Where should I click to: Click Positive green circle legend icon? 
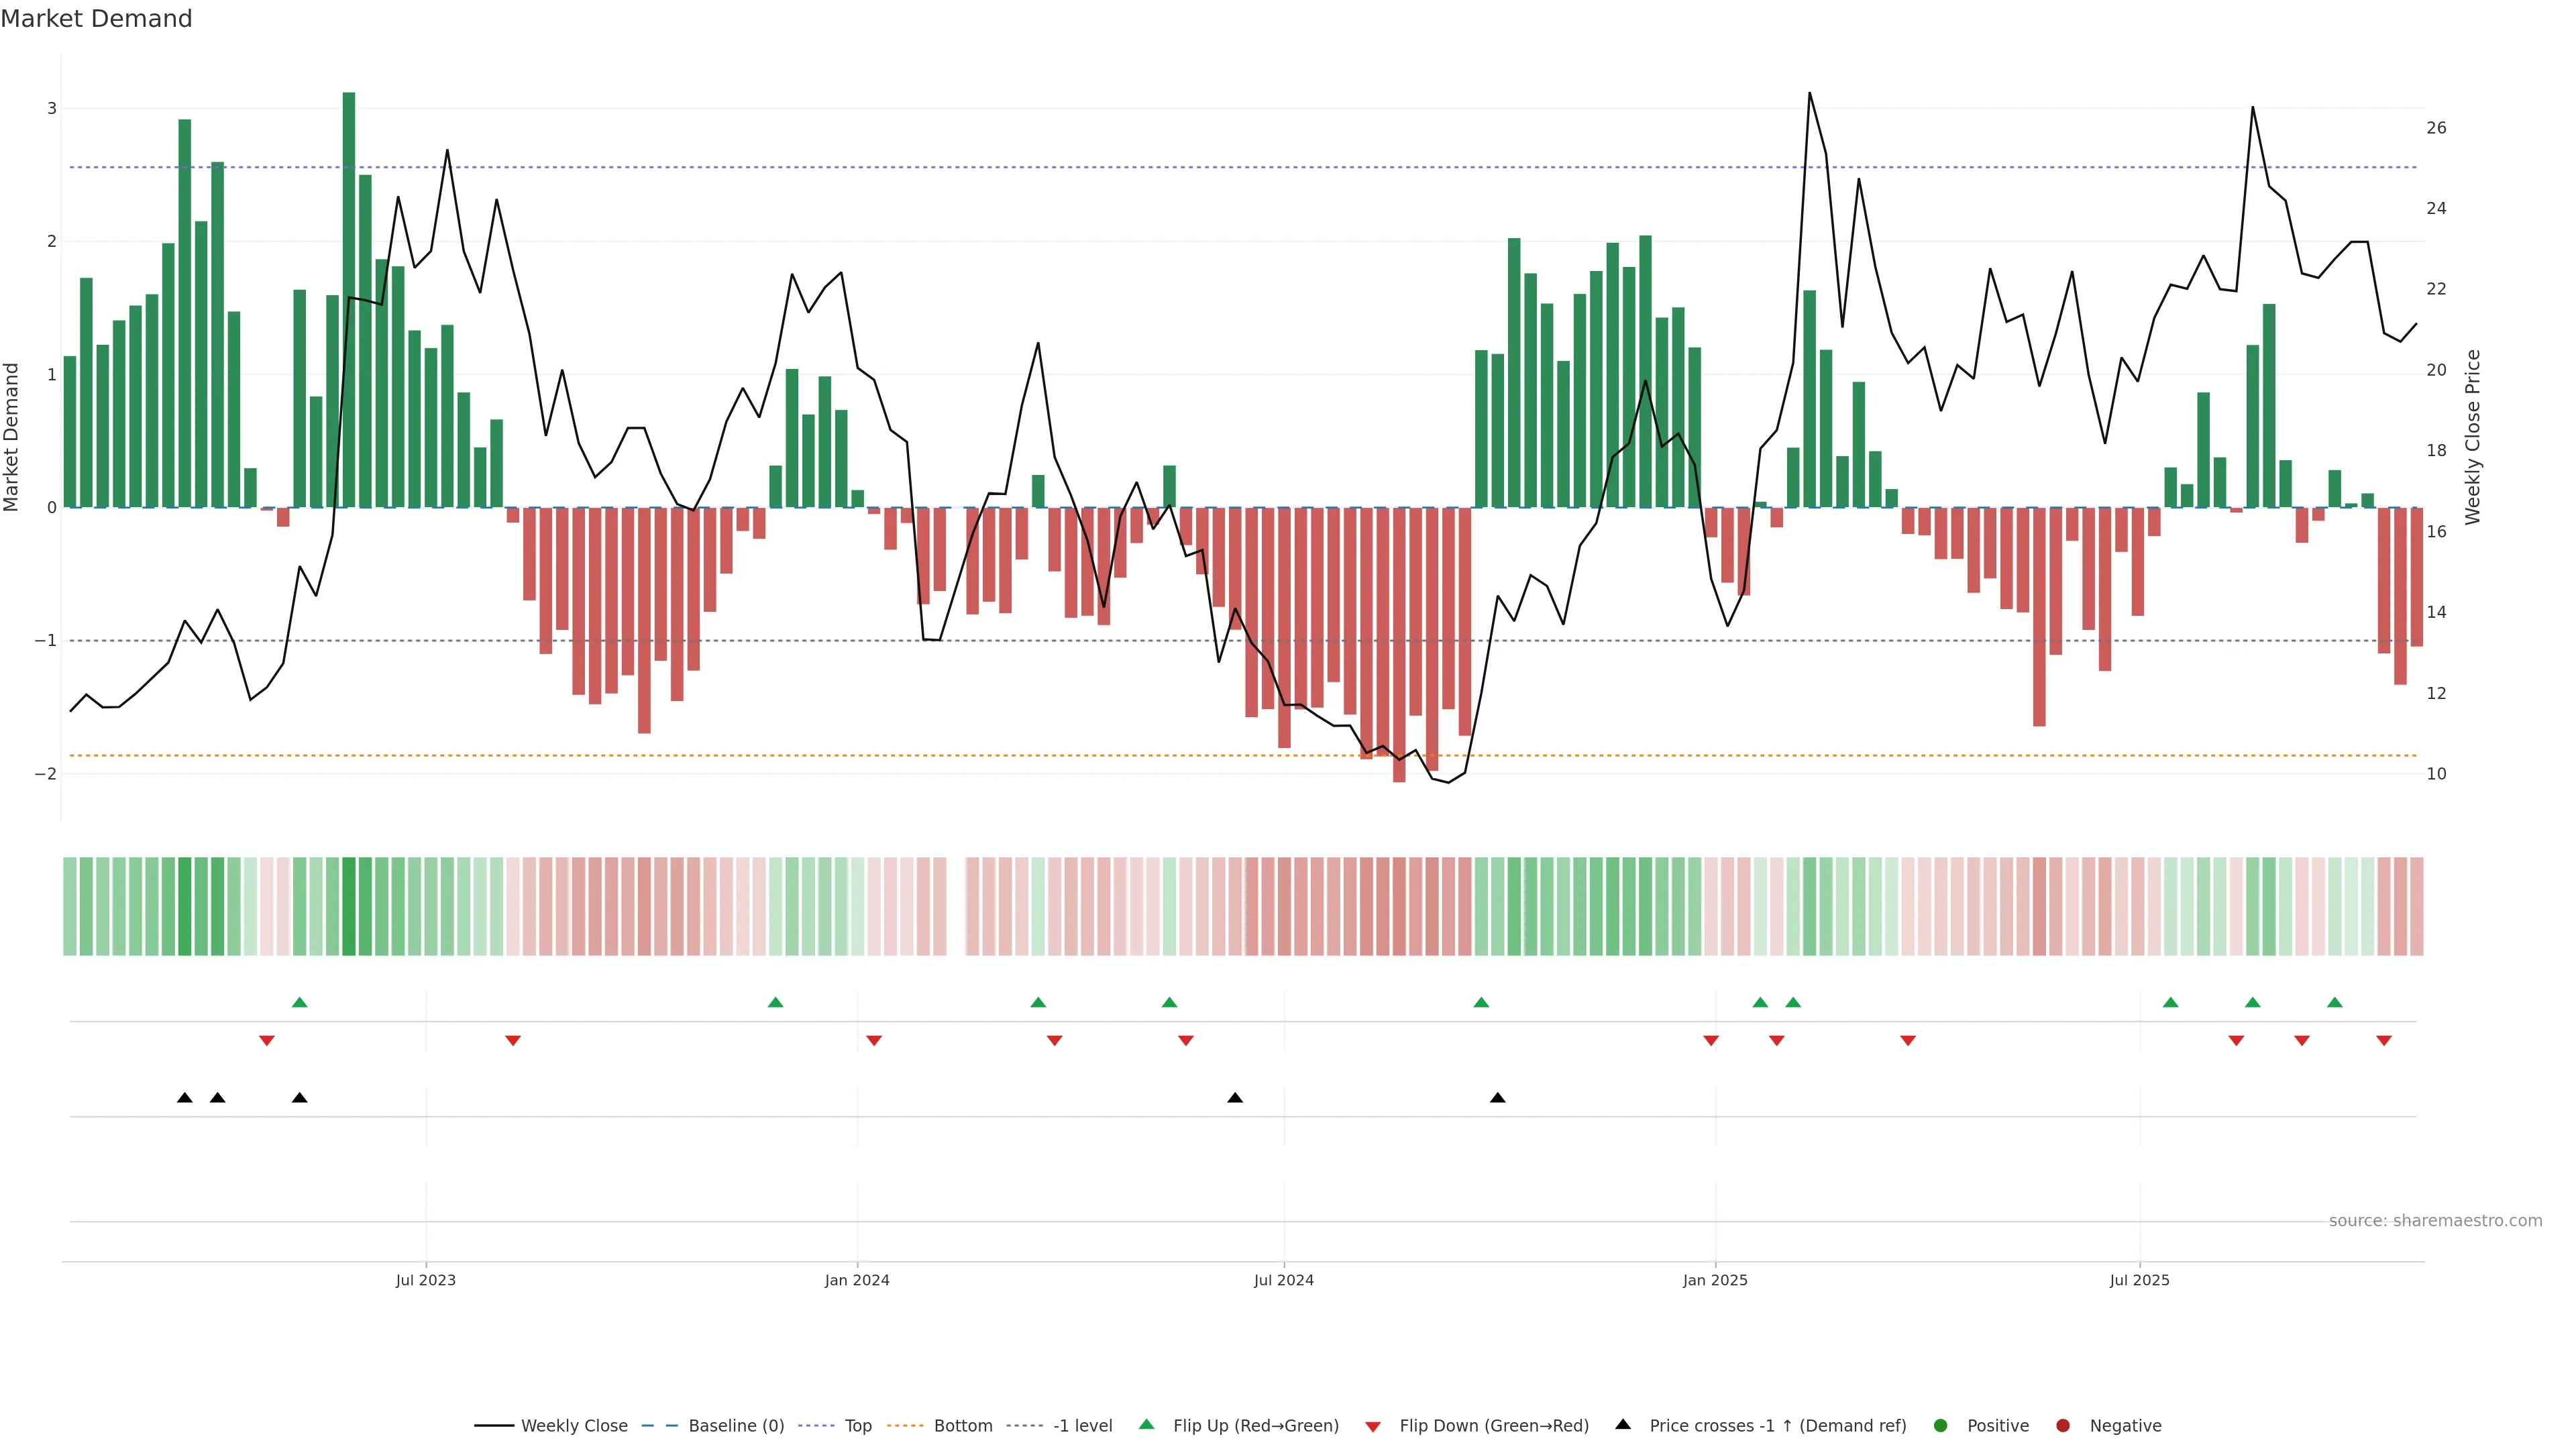(1941, 1425)
